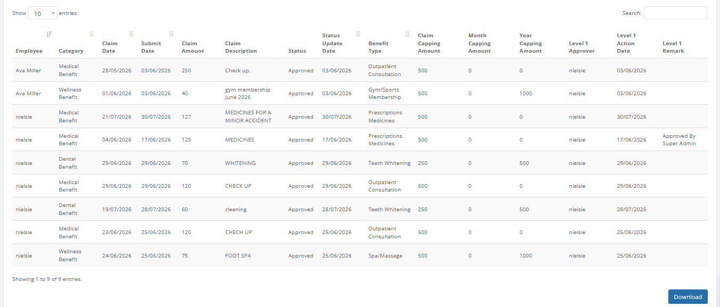Click the Status column header
Viewport: 720px width, 307px height.
click(x=297, y=51)
